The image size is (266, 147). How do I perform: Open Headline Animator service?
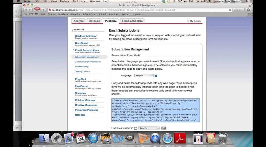tap(86, 36)
